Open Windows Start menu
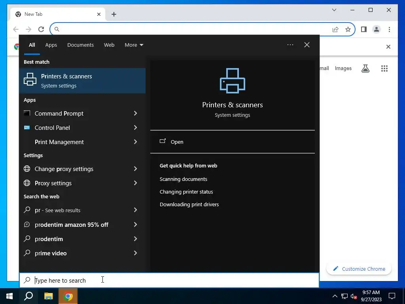The image size is (405, 304). coord(9,296)
